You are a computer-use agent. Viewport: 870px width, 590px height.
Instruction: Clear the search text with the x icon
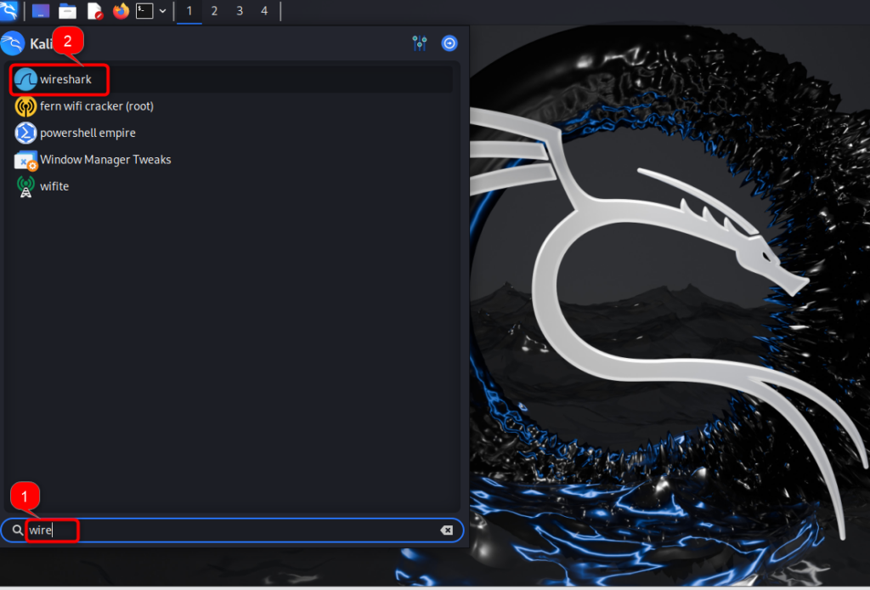click(447, 530)
